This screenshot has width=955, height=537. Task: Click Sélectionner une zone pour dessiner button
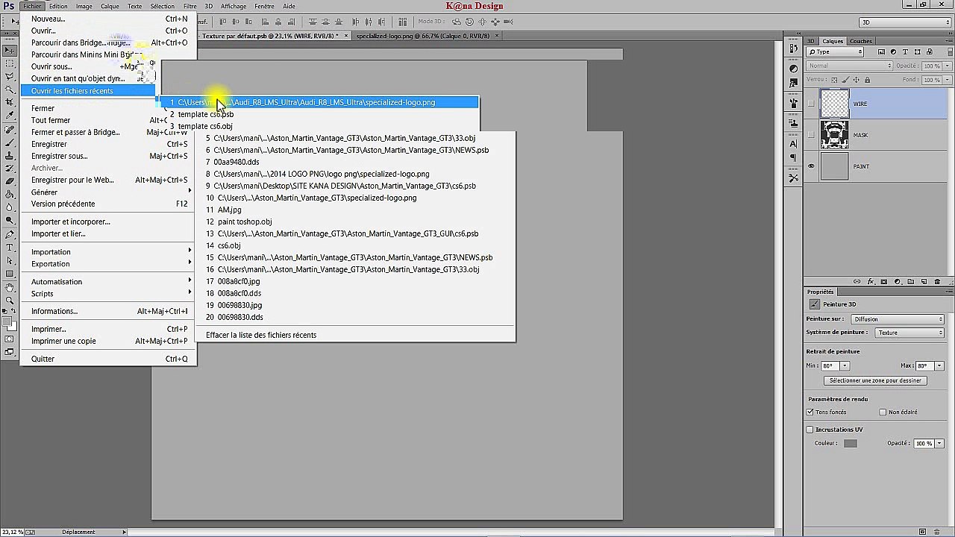[x=876, y=380]
